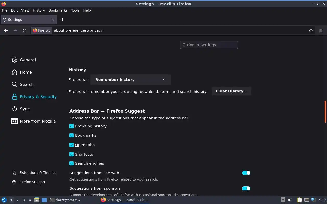Screen dimensions: 327x204
Task: Click the Settings — Mozilla Firefox taskbar button
Action: coord(124,200)
